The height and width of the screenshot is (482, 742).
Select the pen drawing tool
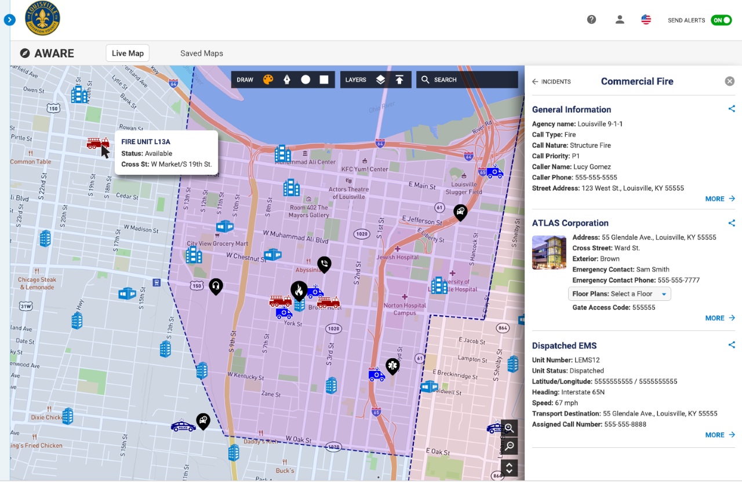pos(286,80)
